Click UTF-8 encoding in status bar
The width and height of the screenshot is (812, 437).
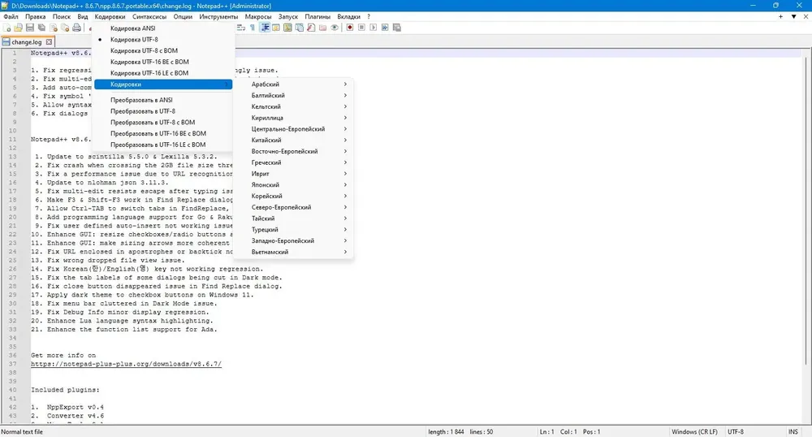click(736, 431)
